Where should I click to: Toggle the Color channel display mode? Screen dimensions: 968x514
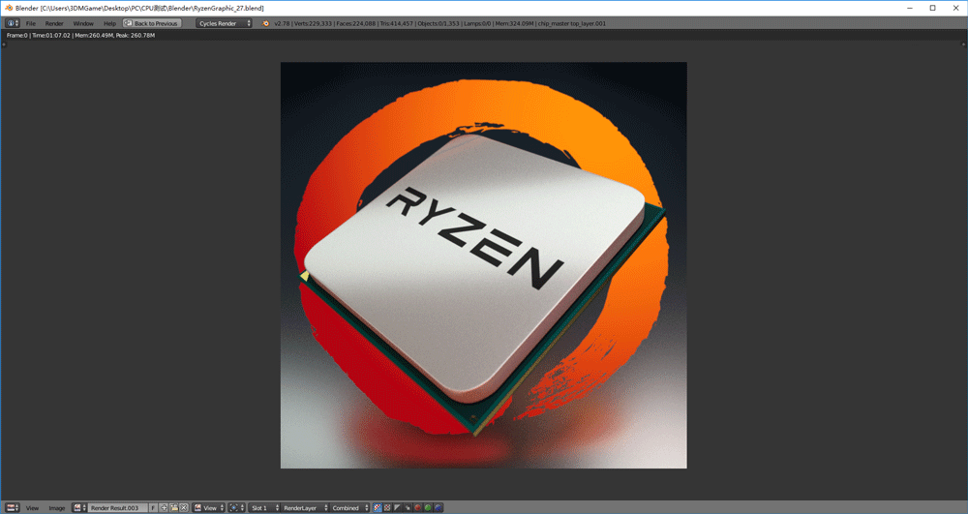coord(387,507)
